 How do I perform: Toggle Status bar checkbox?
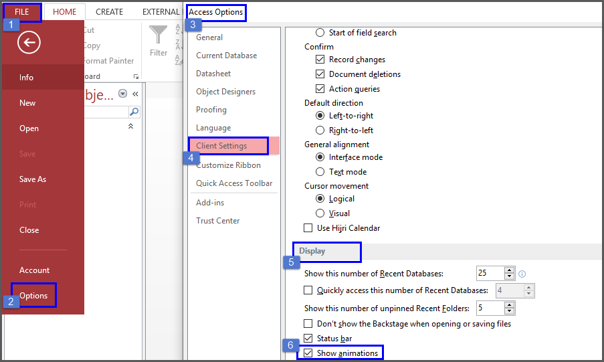tap(308, 338)
